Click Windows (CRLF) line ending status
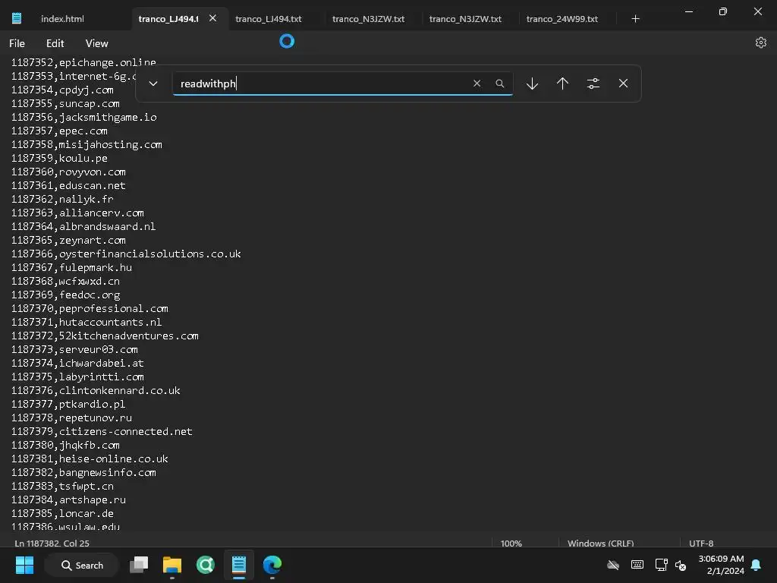This screenshot has width=777, height=583. (x=601, y=544)
